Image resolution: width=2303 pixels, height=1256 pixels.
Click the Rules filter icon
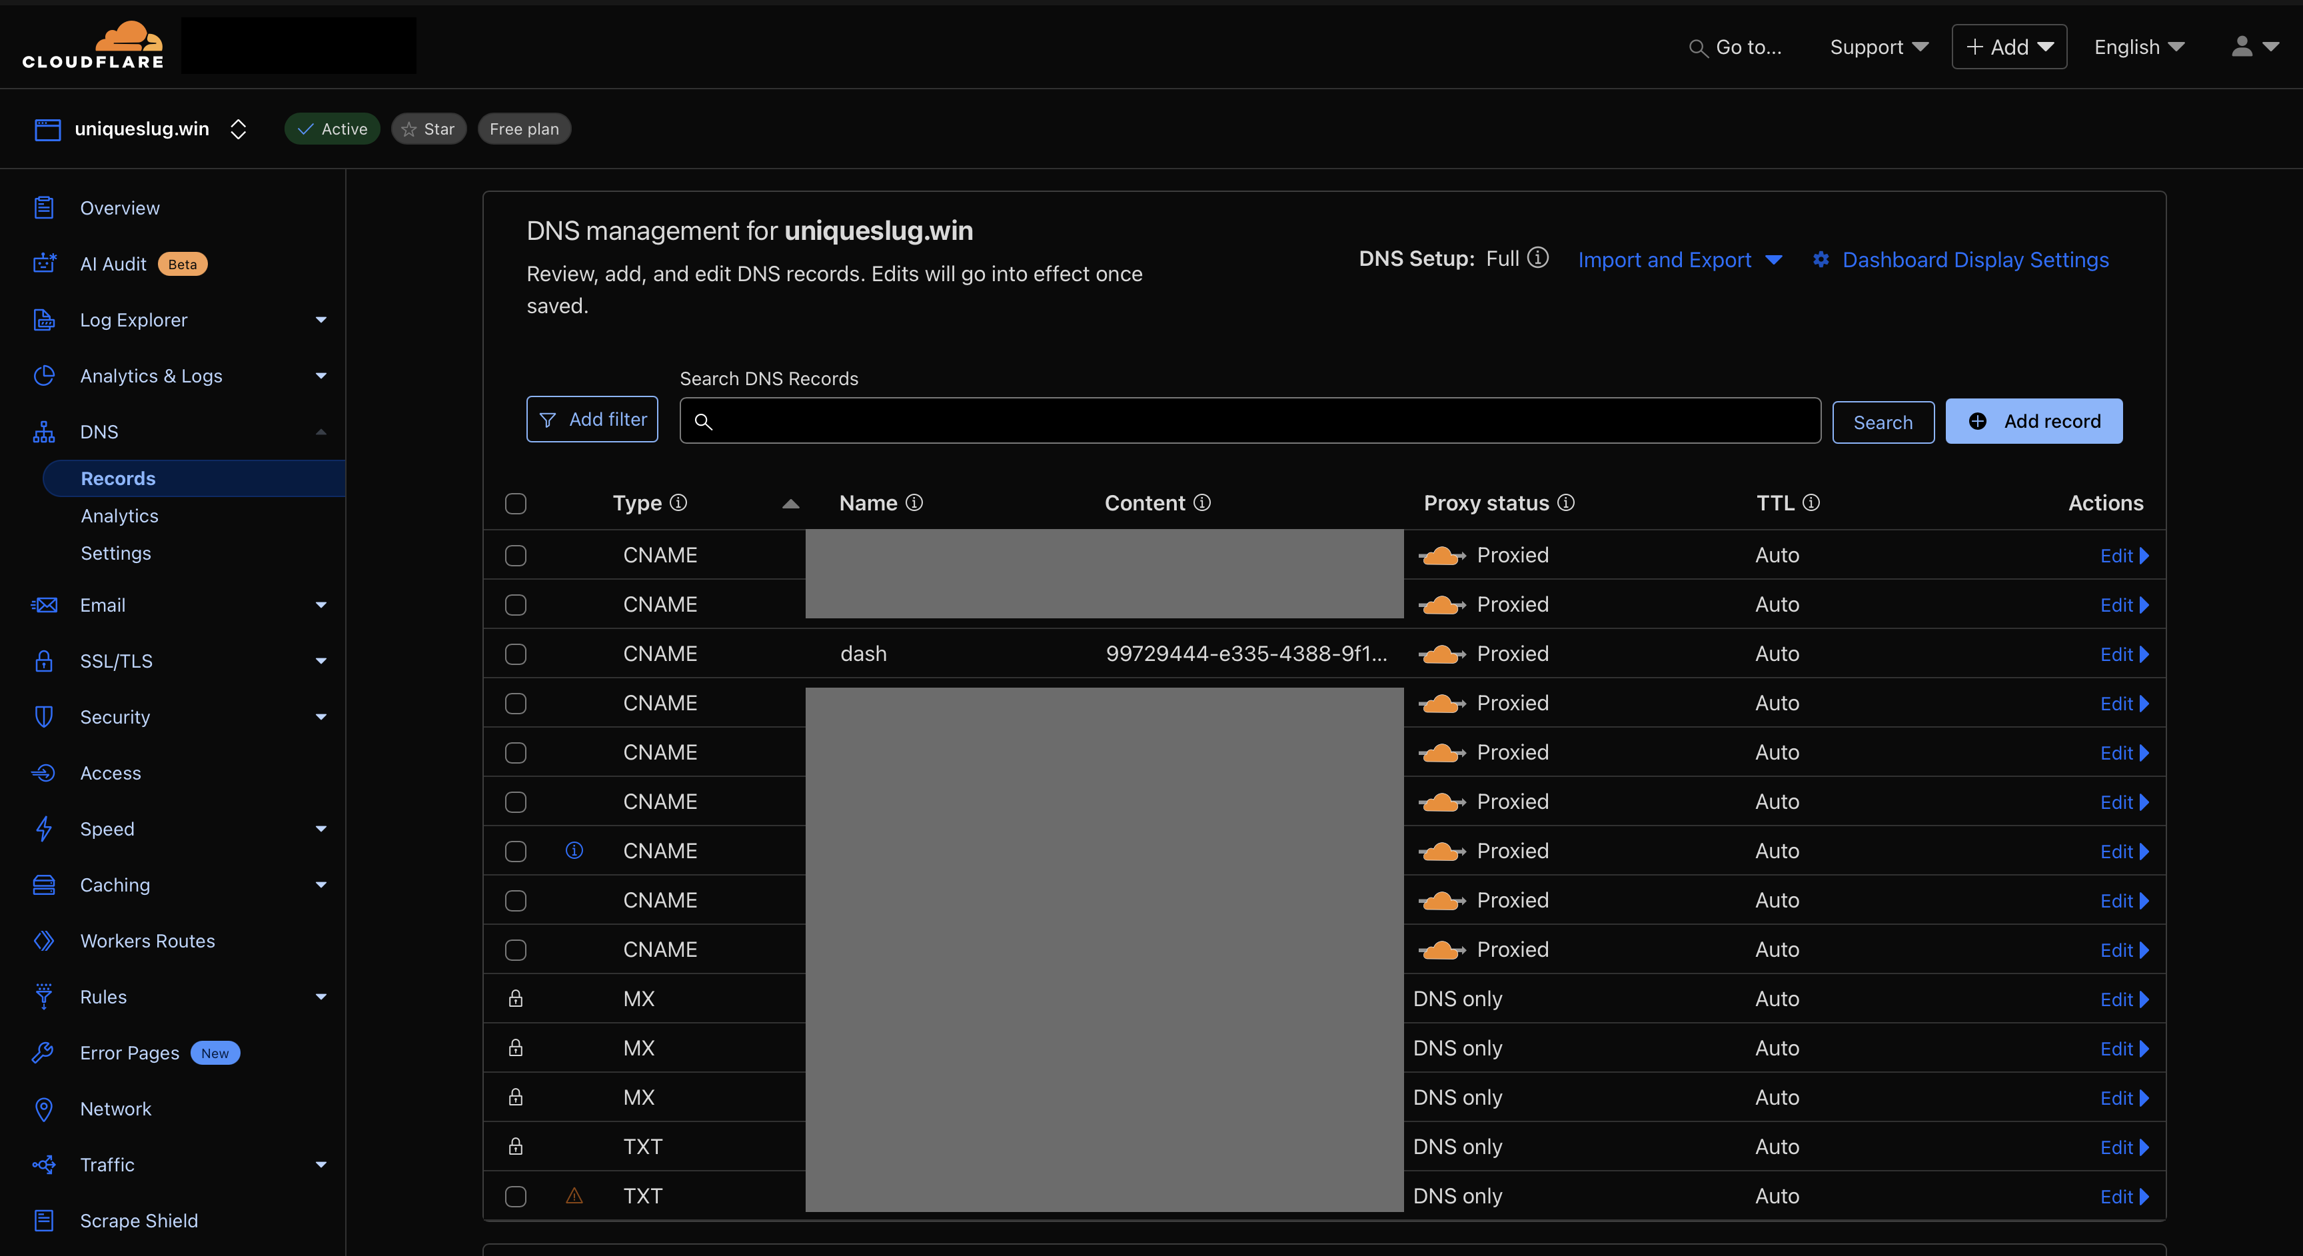pos(44,997)
